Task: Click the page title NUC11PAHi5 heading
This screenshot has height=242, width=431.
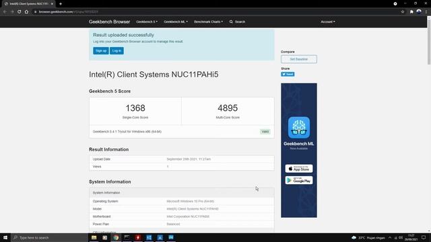Action: [x=154, y=75]
